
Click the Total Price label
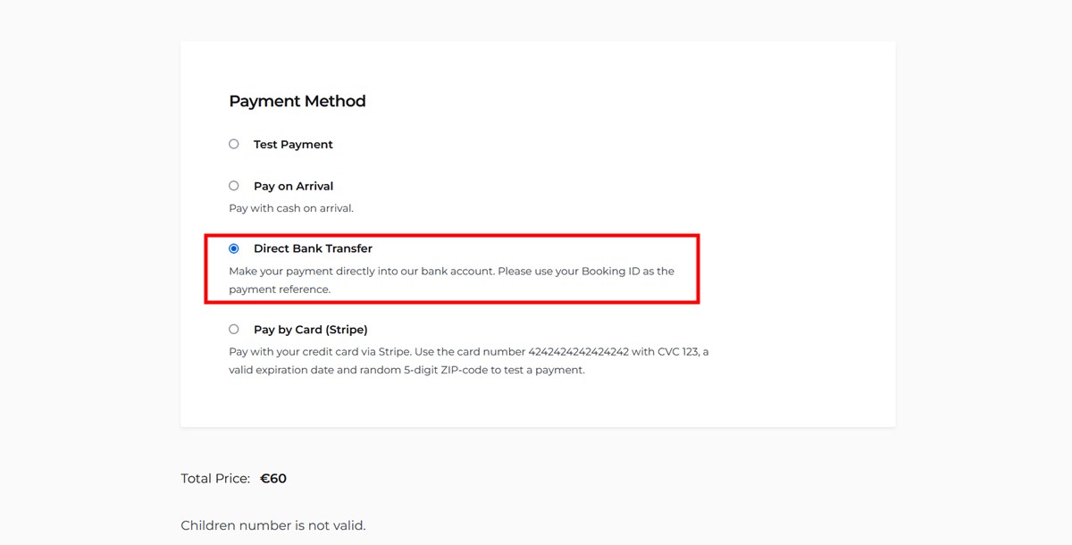click(214, 478)
